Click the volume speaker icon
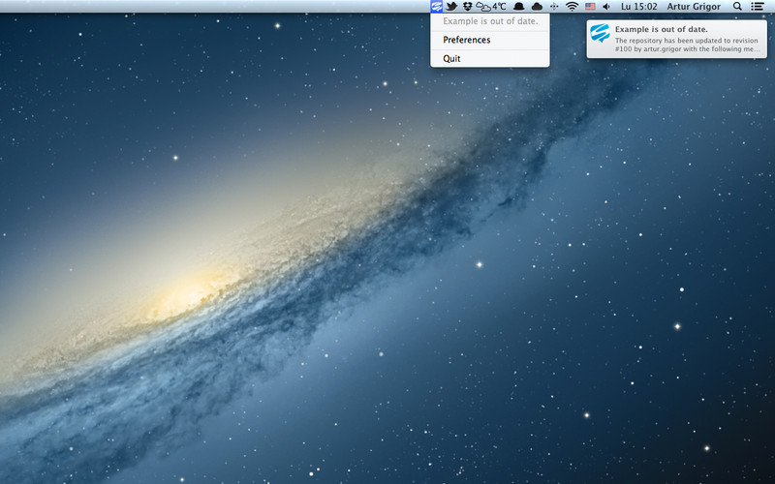 pos(607,7)
